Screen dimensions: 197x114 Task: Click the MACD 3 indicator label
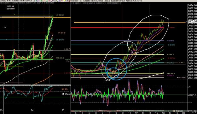pos(192,95)
